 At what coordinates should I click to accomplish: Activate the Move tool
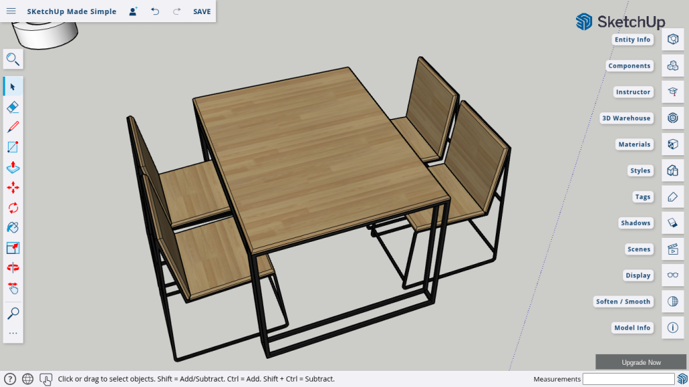pyautogui.click(x=13, y=187)
